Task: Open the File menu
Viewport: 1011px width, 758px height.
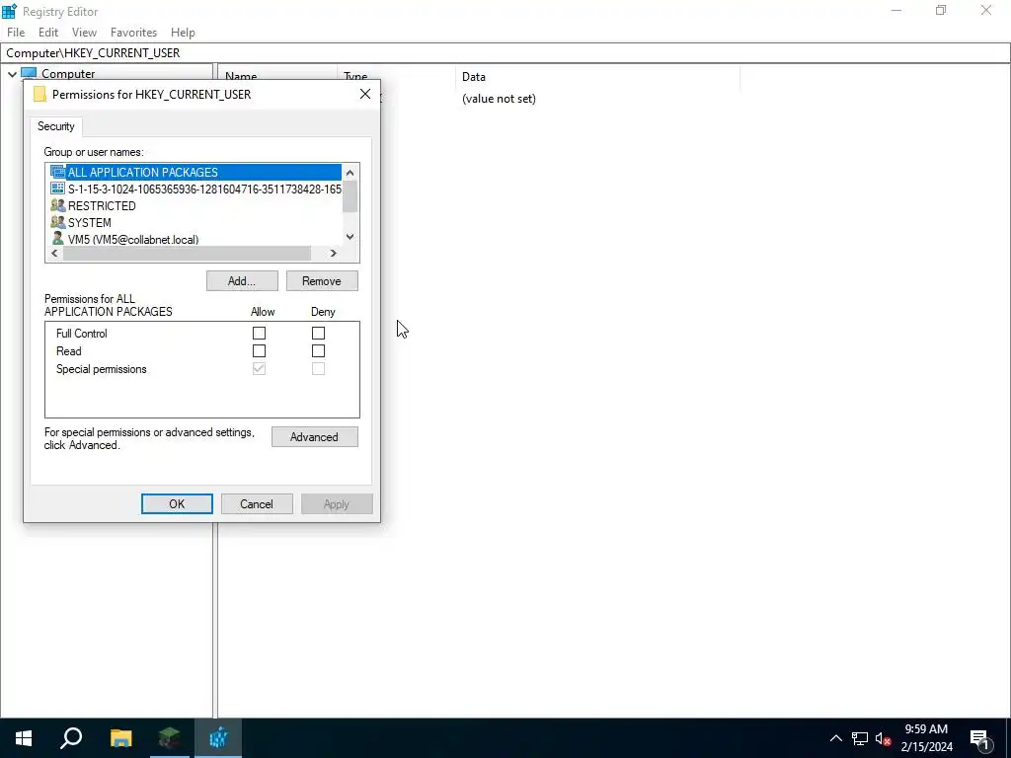Action: point(16,33)
